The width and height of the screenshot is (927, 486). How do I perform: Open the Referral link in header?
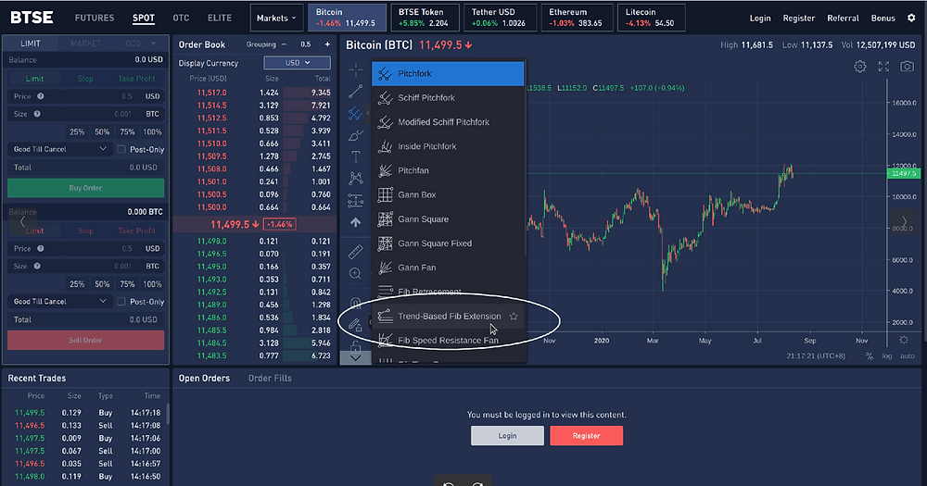[x=843, y=19]
